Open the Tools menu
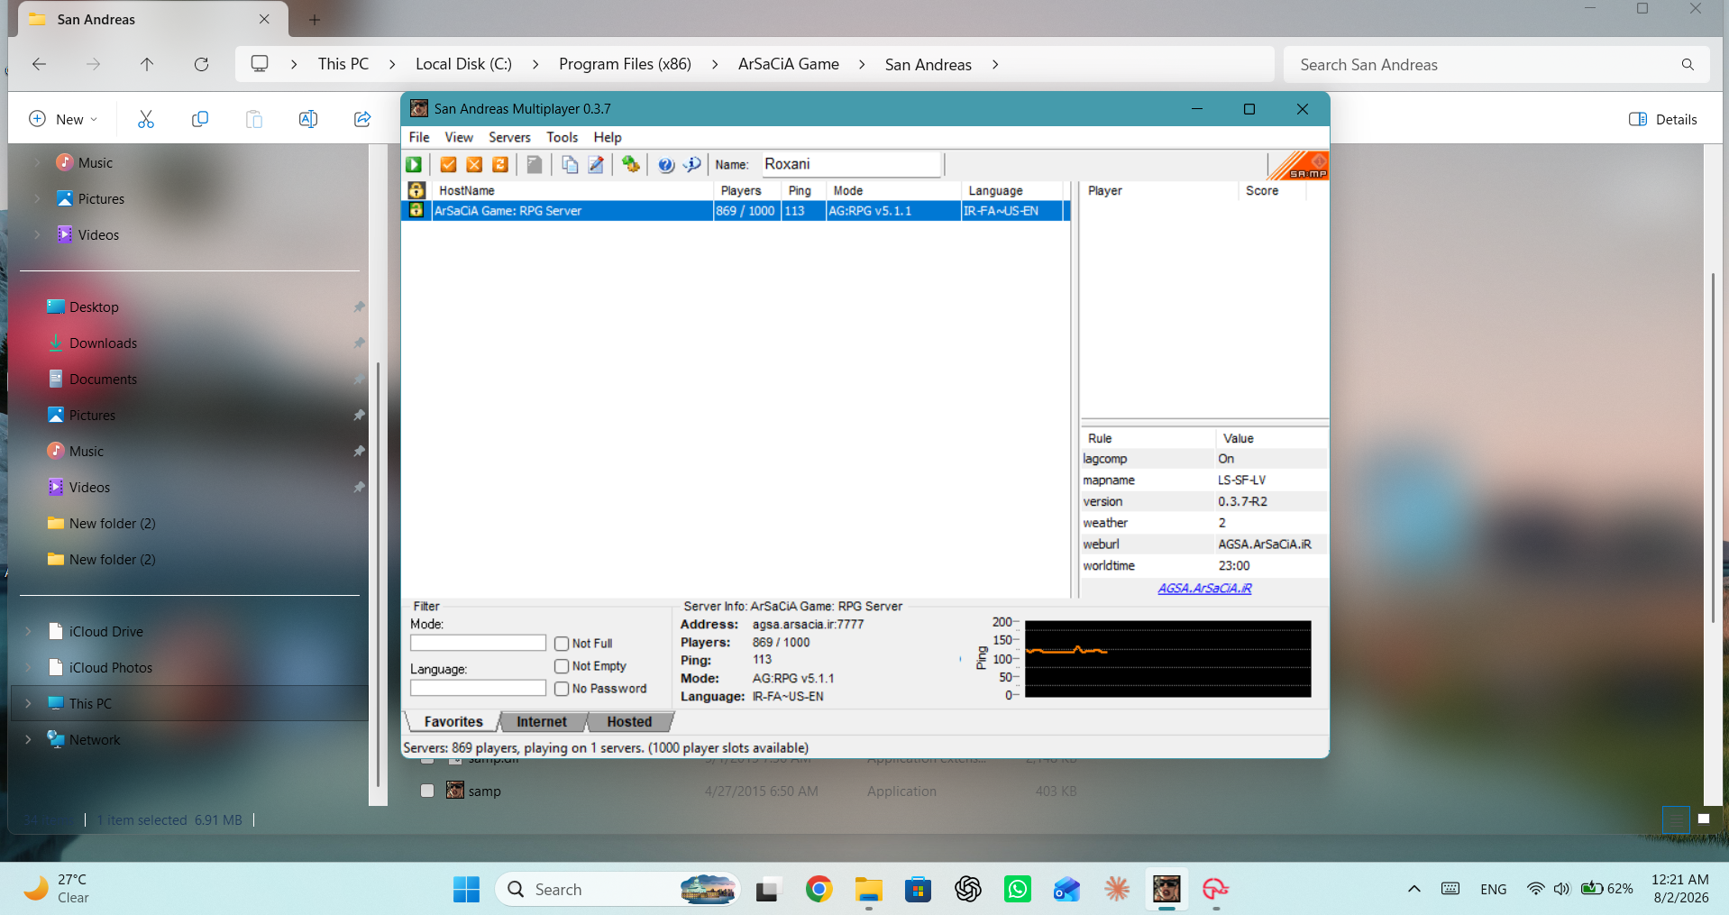Viewport: 1729px width, 915px height. pos(562,137)
